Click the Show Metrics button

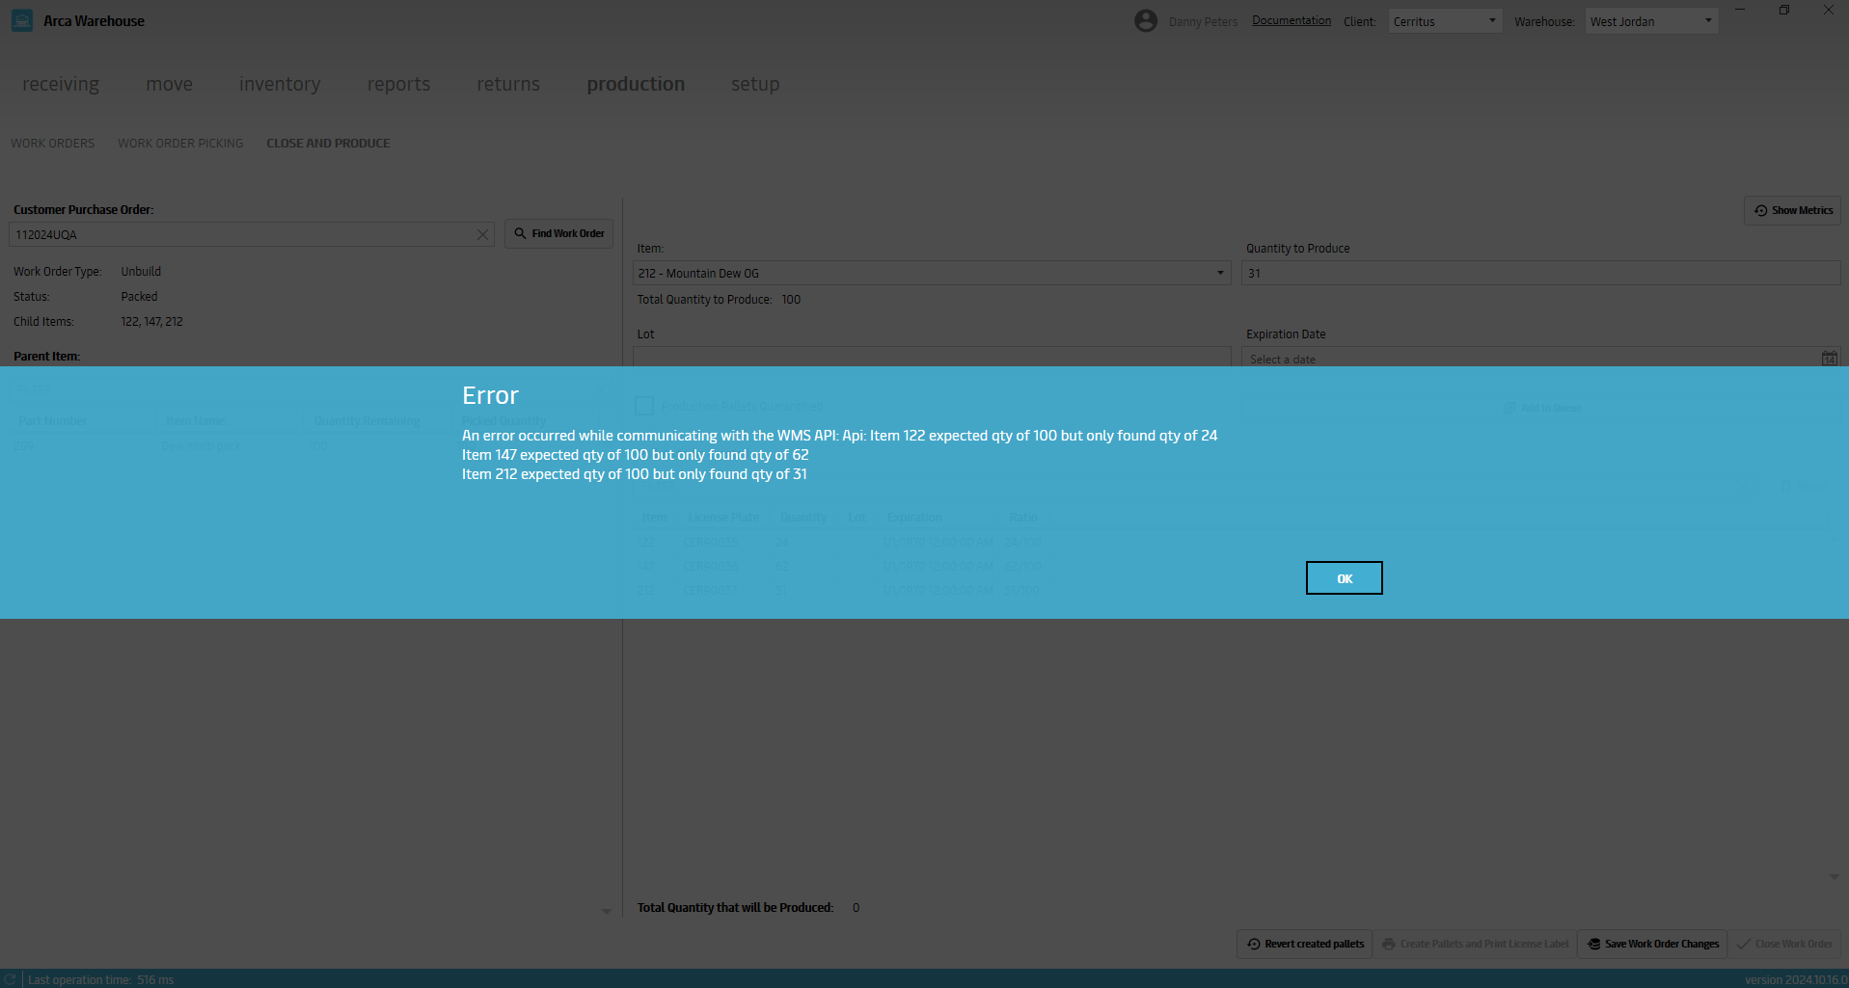[x=1792, y=210]
